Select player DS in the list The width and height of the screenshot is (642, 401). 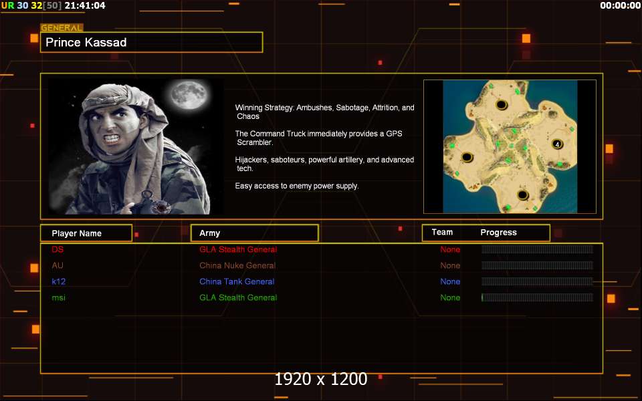(58, 249)
